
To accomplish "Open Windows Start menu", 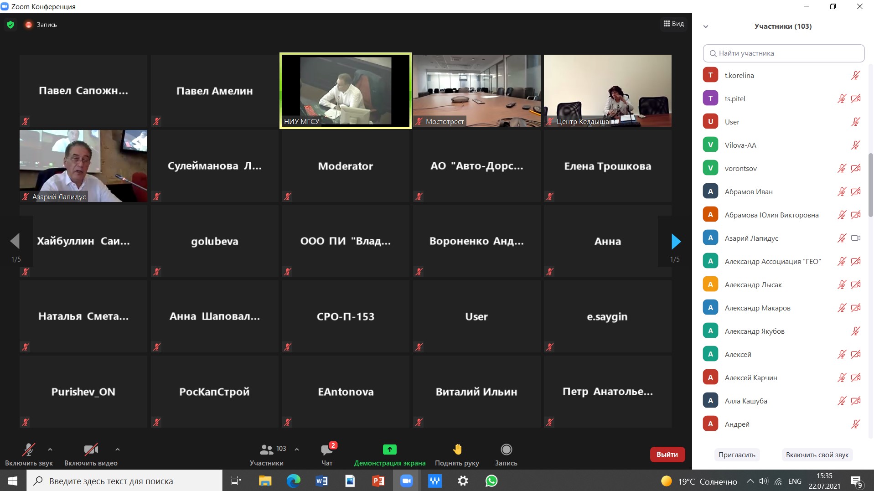I will [13, 481].
